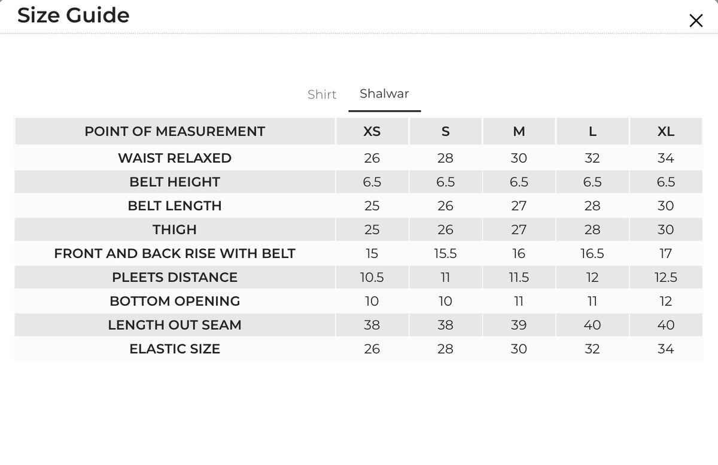Viewport: 718px width, 465px height.
Task: Select the BELT HEIGHT row label
Action: click(x=175, y=182)
